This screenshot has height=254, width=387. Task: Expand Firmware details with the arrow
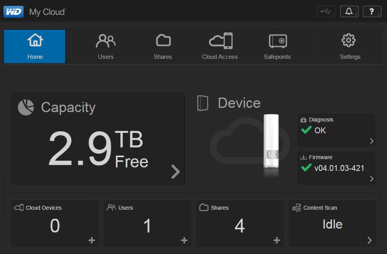(371, 179)
